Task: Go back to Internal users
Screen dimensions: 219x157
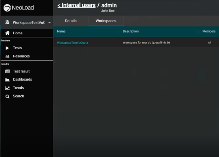Action: [76, 5]
